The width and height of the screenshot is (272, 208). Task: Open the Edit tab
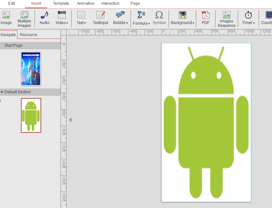12,3
